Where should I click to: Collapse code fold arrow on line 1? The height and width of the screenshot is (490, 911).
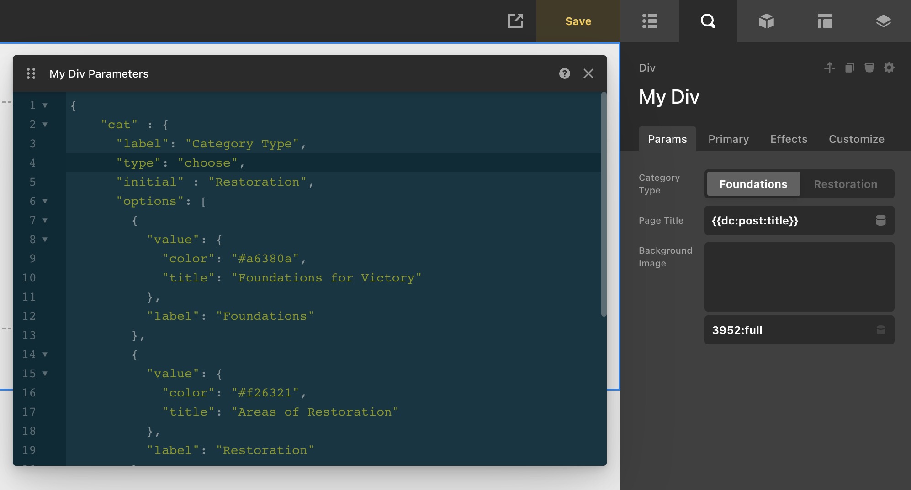tap(45, 105)
